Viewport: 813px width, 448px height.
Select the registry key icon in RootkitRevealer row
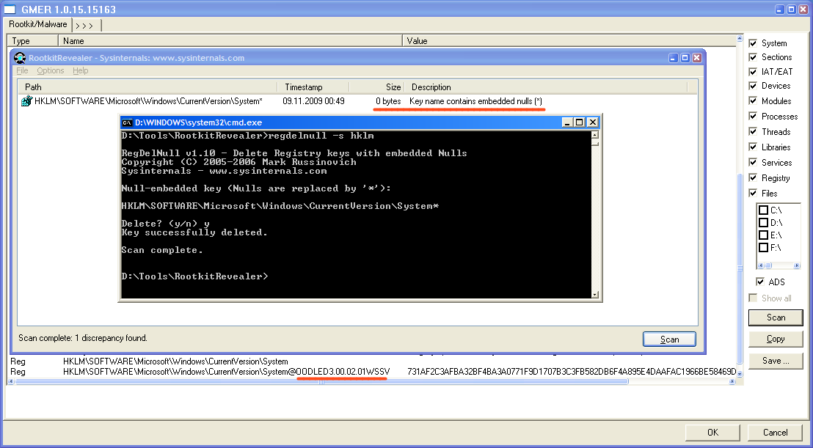(26, 101)
